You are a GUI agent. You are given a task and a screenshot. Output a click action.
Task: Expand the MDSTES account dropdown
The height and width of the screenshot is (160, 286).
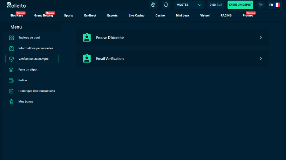point(189,5)
